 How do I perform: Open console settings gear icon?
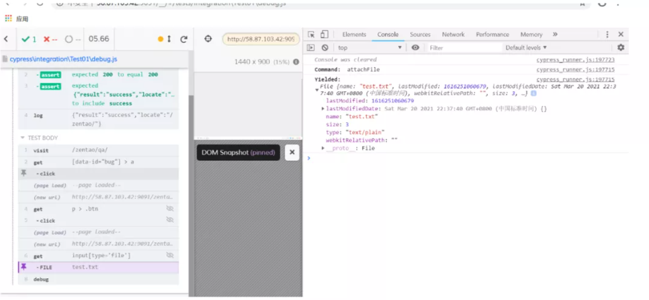point(621,47)
